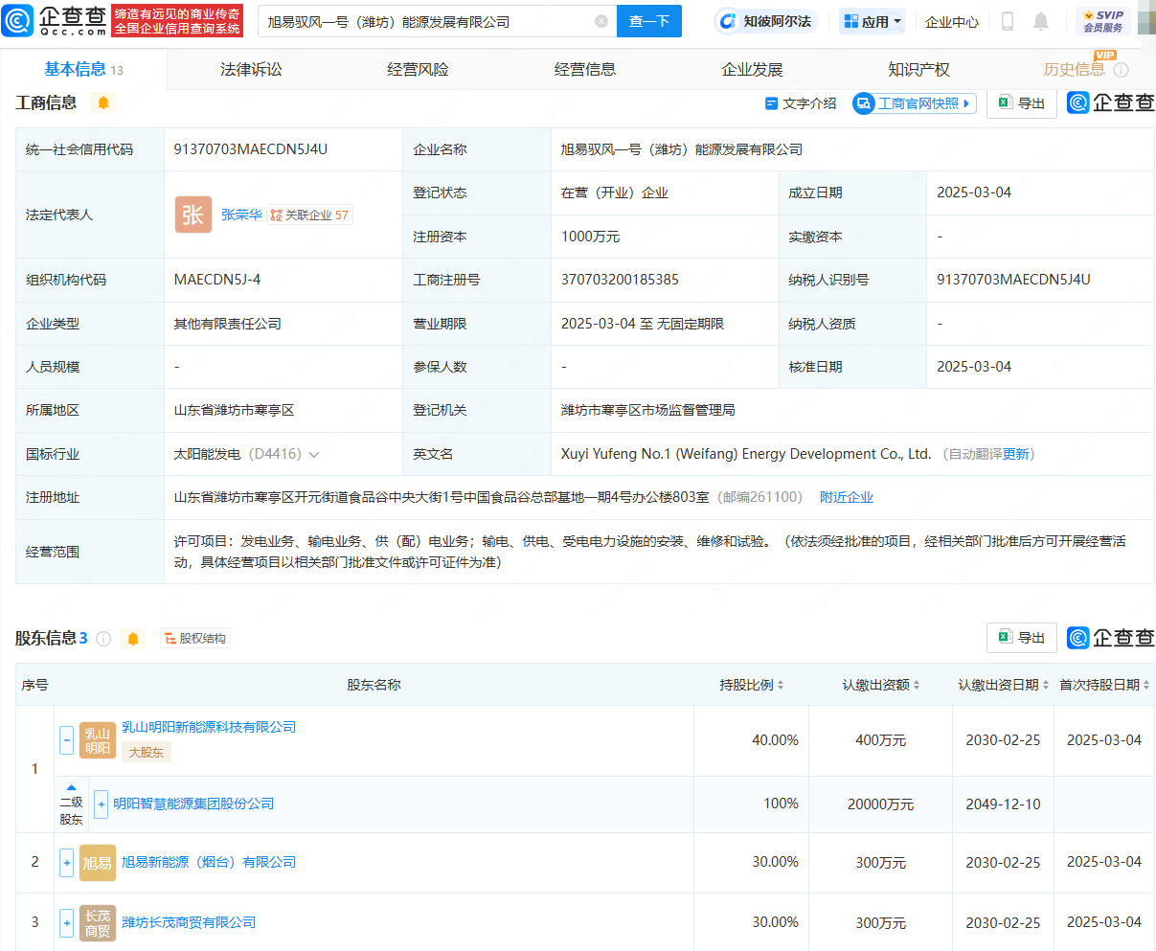Click the 乳山明阳 shareholder logo avatar

[98, 740]
